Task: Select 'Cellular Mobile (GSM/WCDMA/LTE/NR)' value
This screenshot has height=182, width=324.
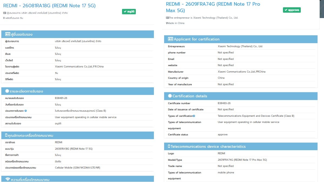Action: 77,168
